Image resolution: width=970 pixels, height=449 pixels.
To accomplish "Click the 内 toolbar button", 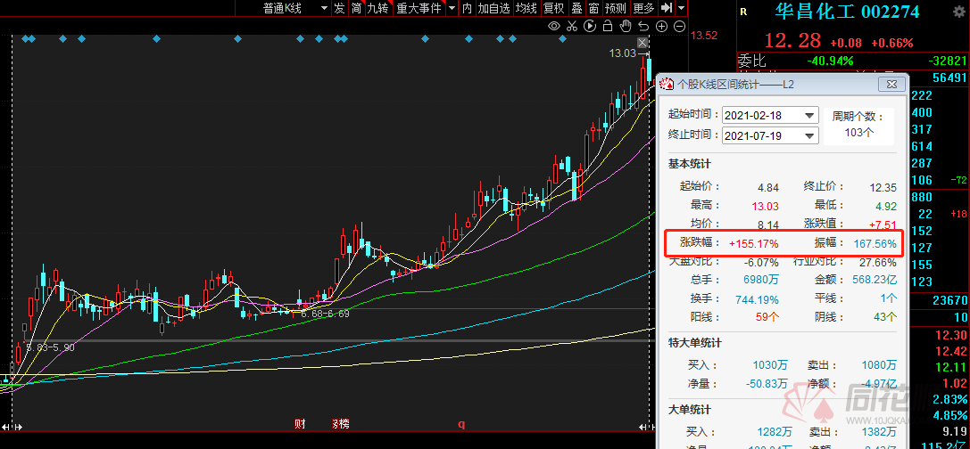I will pos(467,8).
